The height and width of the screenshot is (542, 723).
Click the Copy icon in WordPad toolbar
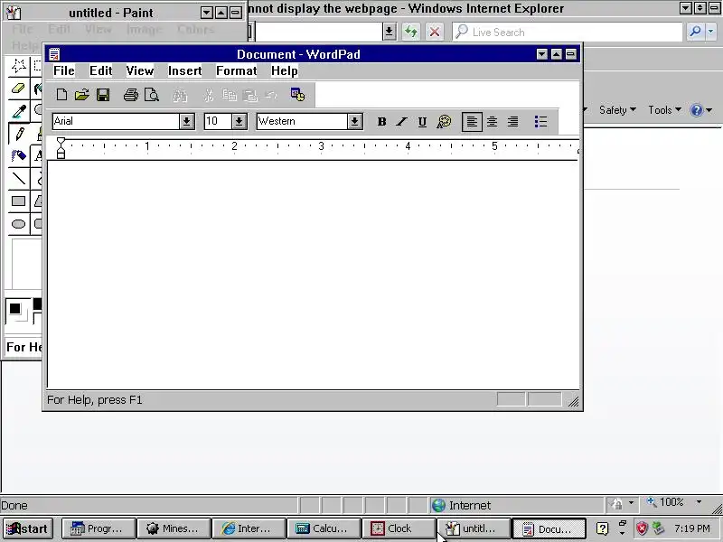230,96
